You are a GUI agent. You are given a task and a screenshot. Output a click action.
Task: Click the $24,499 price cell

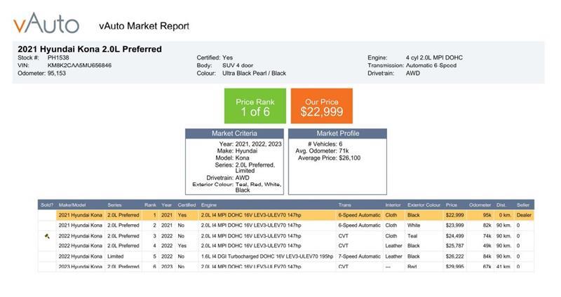coord(454,236)
